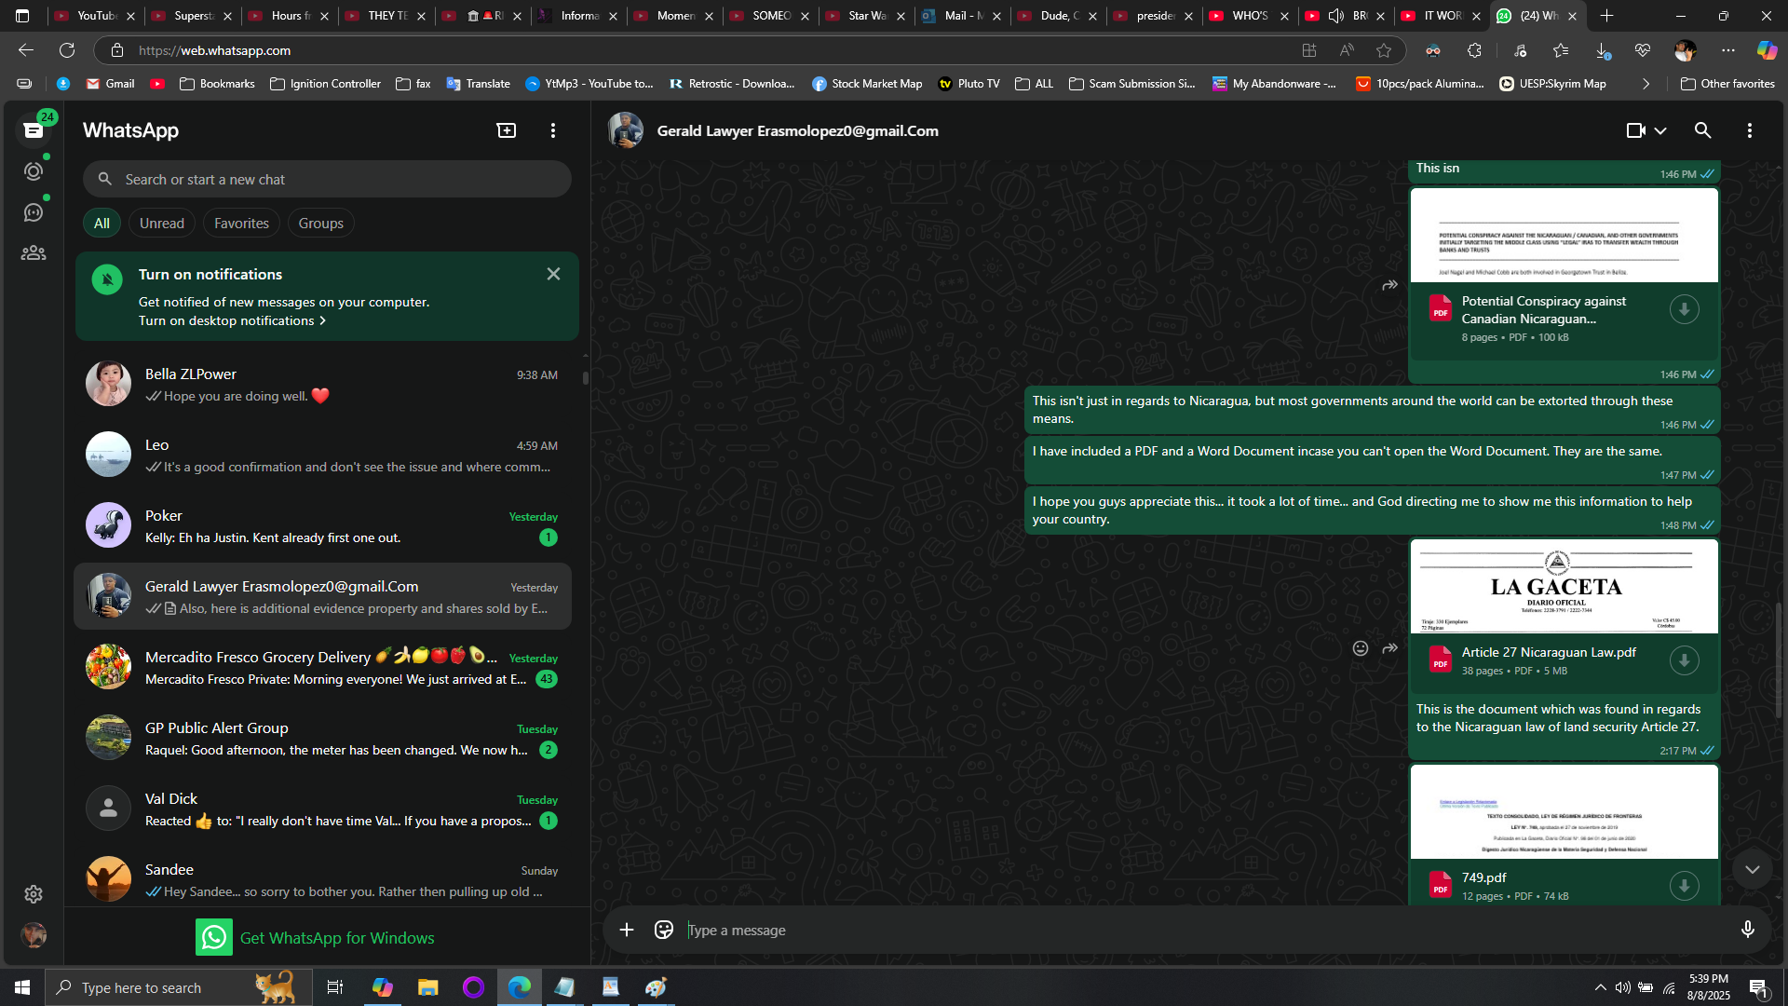Expand the video call dropdown arrow
This screenshot has width=1788, height=1006.
click(1660, 131)
